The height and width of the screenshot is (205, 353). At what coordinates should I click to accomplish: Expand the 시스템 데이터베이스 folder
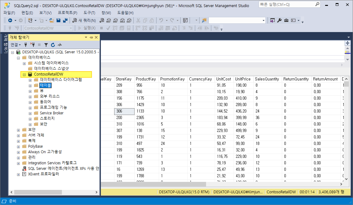[x=24, y=64]
